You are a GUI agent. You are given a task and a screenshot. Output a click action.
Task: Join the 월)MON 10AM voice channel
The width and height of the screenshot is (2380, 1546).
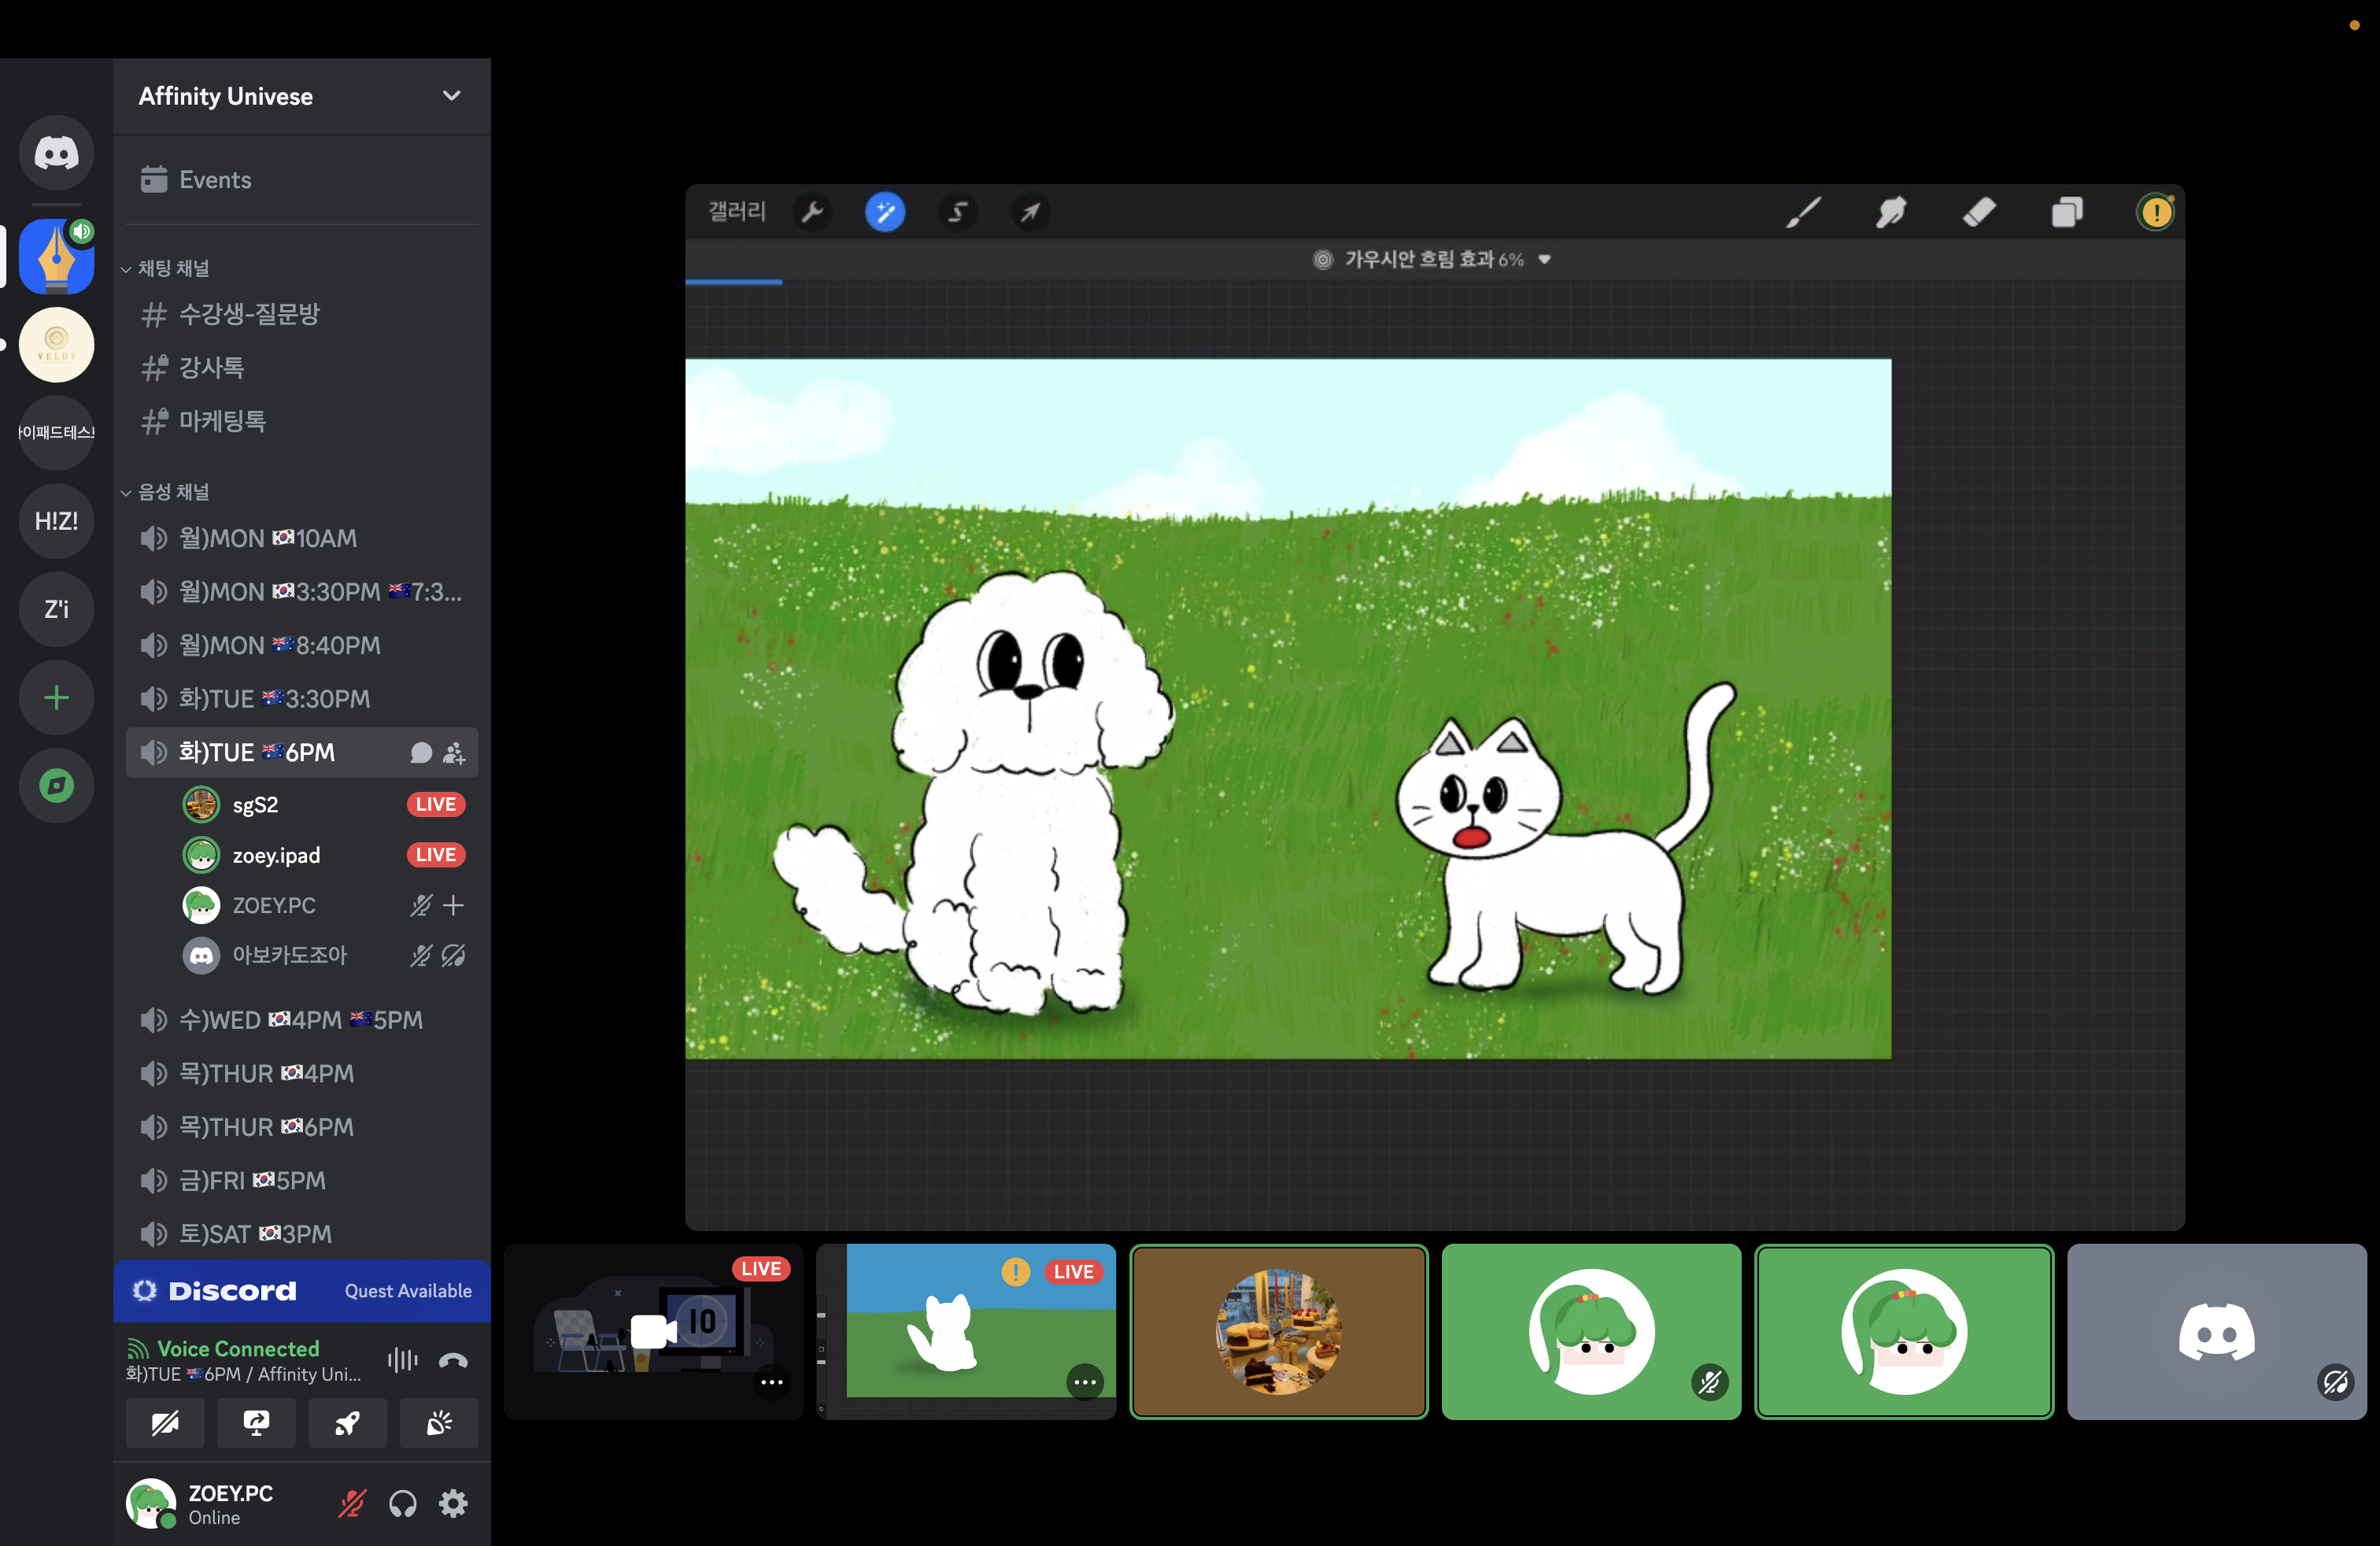point(302,539)
